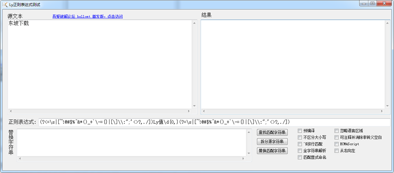Click the 源文本 horizontal scroll right arrow
The height and width of the screenshot is (173, 394).
coord(189,111)
